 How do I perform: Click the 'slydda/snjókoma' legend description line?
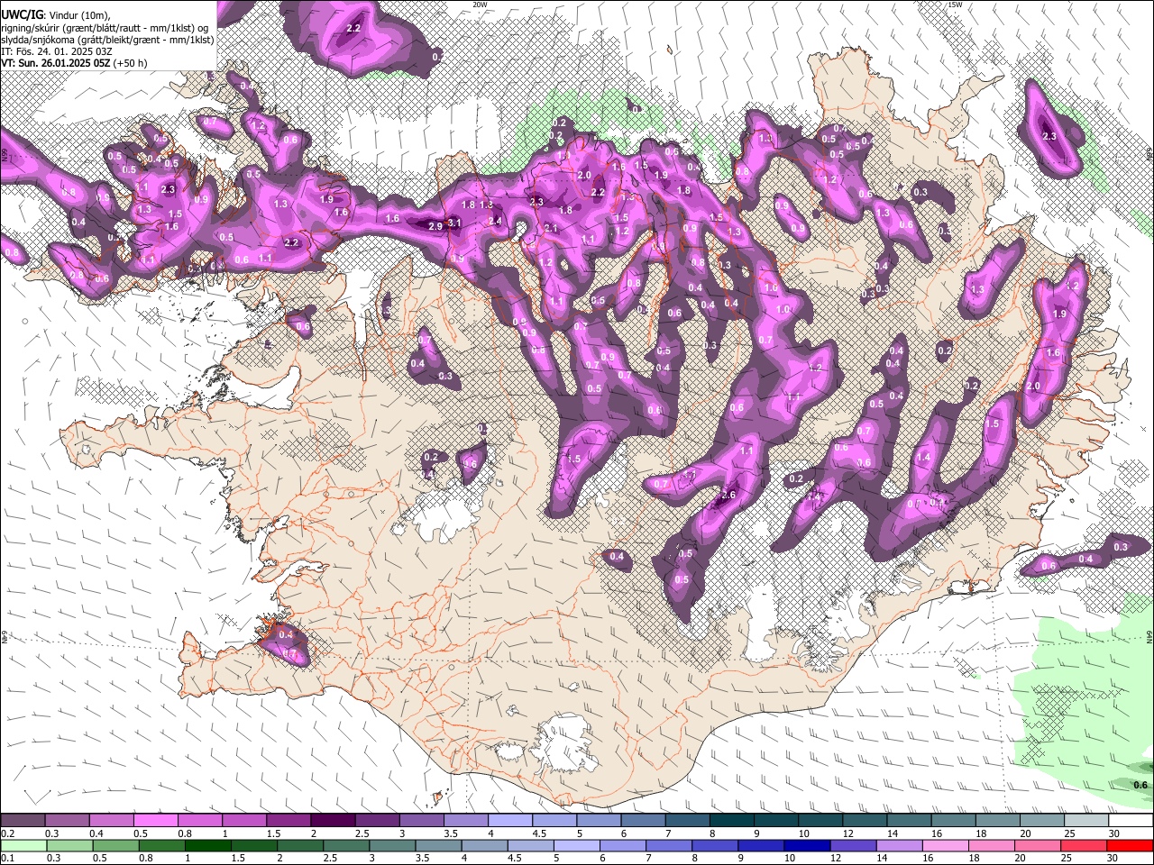pos(107,40)
